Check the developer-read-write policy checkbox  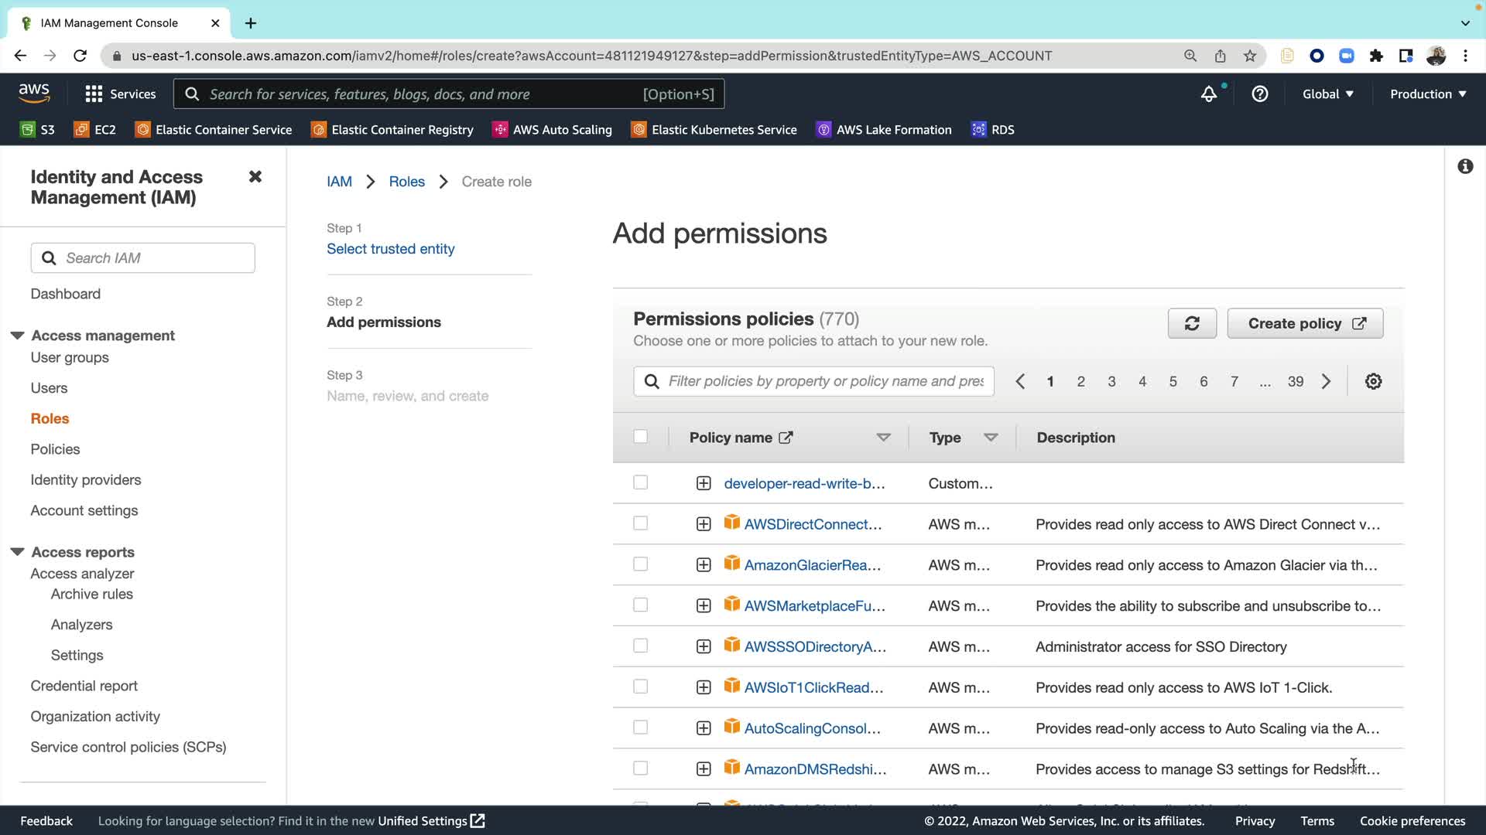(x=640, y=482)
